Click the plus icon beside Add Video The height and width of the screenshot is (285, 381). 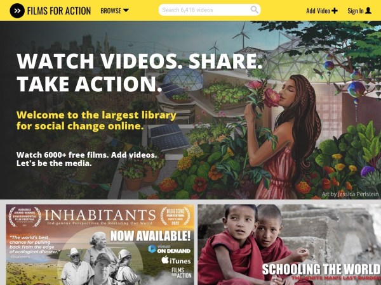(335, 11)
